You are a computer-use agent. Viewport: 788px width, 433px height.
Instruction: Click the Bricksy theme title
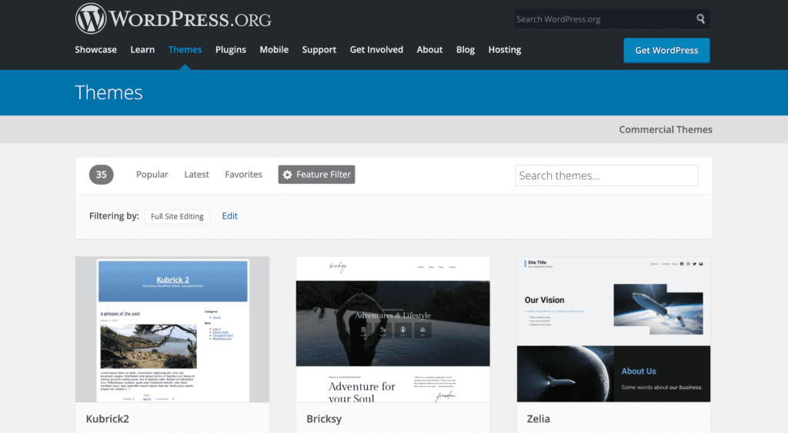click(324, 419)
